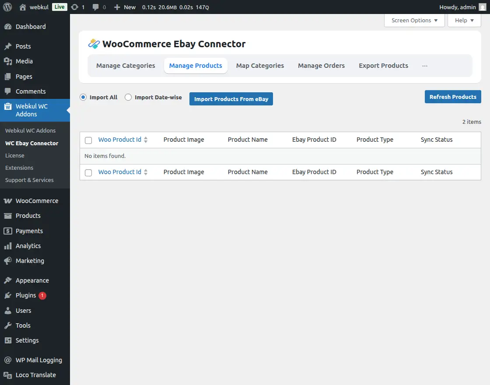
Task: Click the Media icon in sidebar
Action: pyautogui.click(x=8, y=61)
